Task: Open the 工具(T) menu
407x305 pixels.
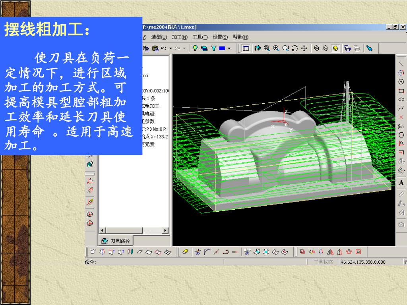Action: 200,37
